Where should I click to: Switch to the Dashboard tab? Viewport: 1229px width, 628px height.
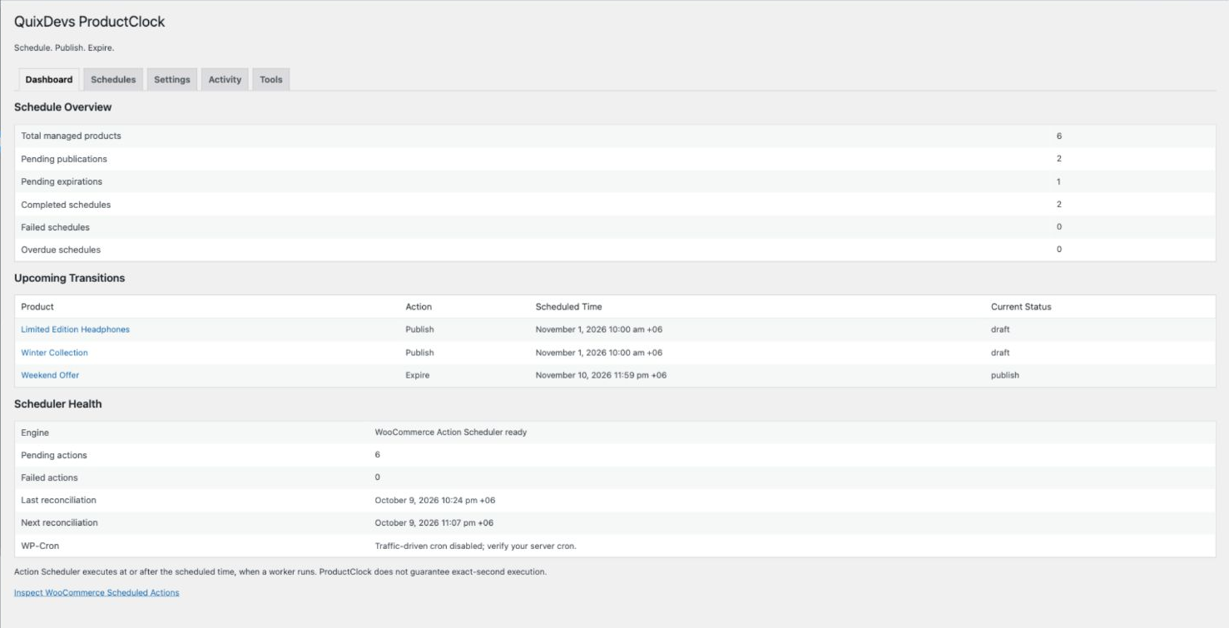[49, 80]
